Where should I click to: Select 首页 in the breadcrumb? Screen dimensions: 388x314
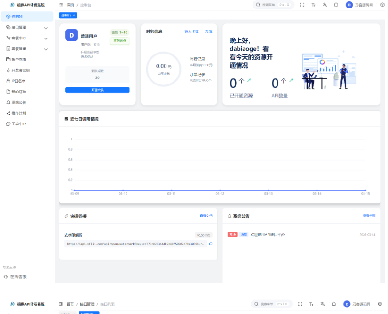click(x=71, y=4)
